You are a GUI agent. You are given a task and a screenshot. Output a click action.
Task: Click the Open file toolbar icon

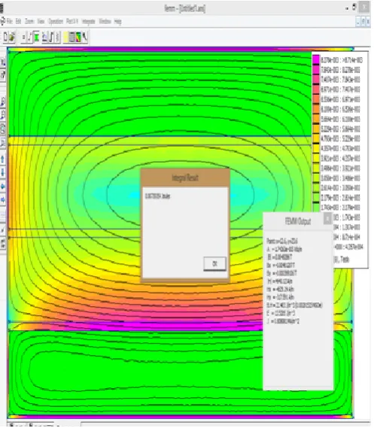click(11, 37)
